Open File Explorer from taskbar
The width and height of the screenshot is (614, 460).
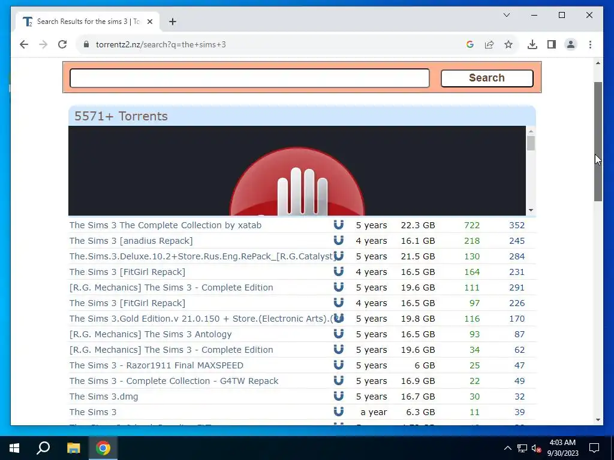click(73, 448)
